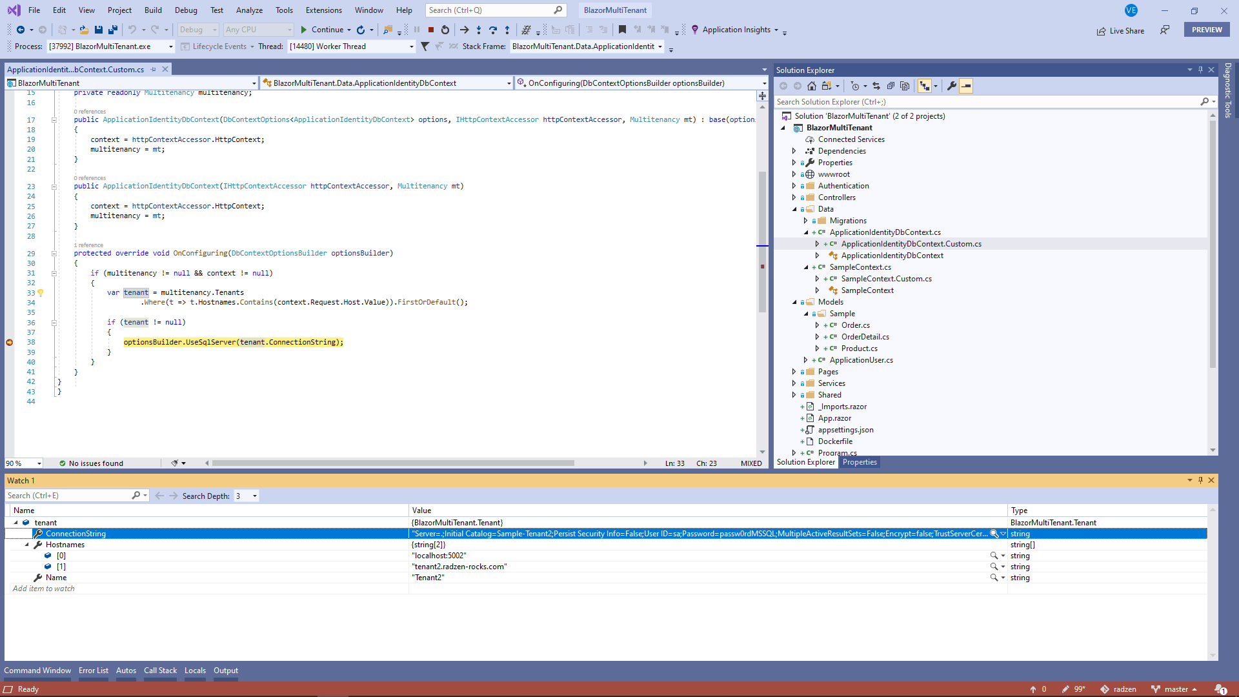Open the Thread dropdown showing Worker Thread

pyautogui.click(x=352, y=46)
